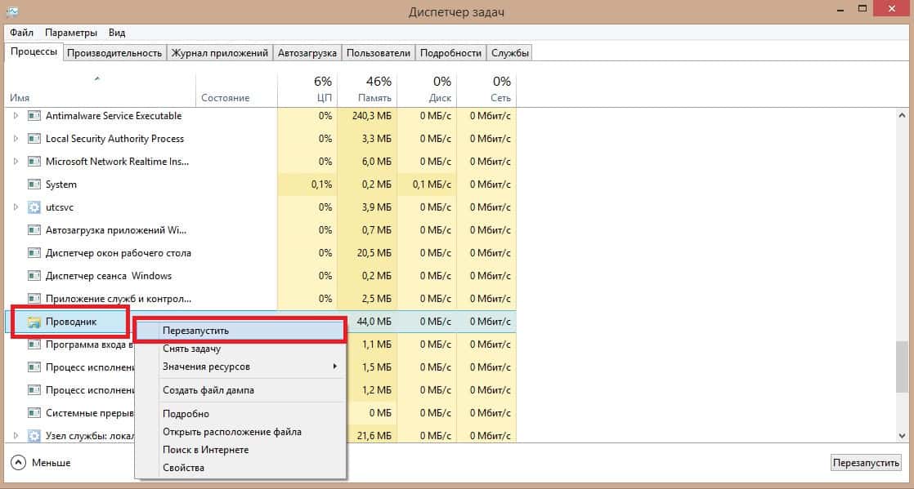Click the System process icon
Viewport: 914px width, 489px height.
[x=34, y=184]
